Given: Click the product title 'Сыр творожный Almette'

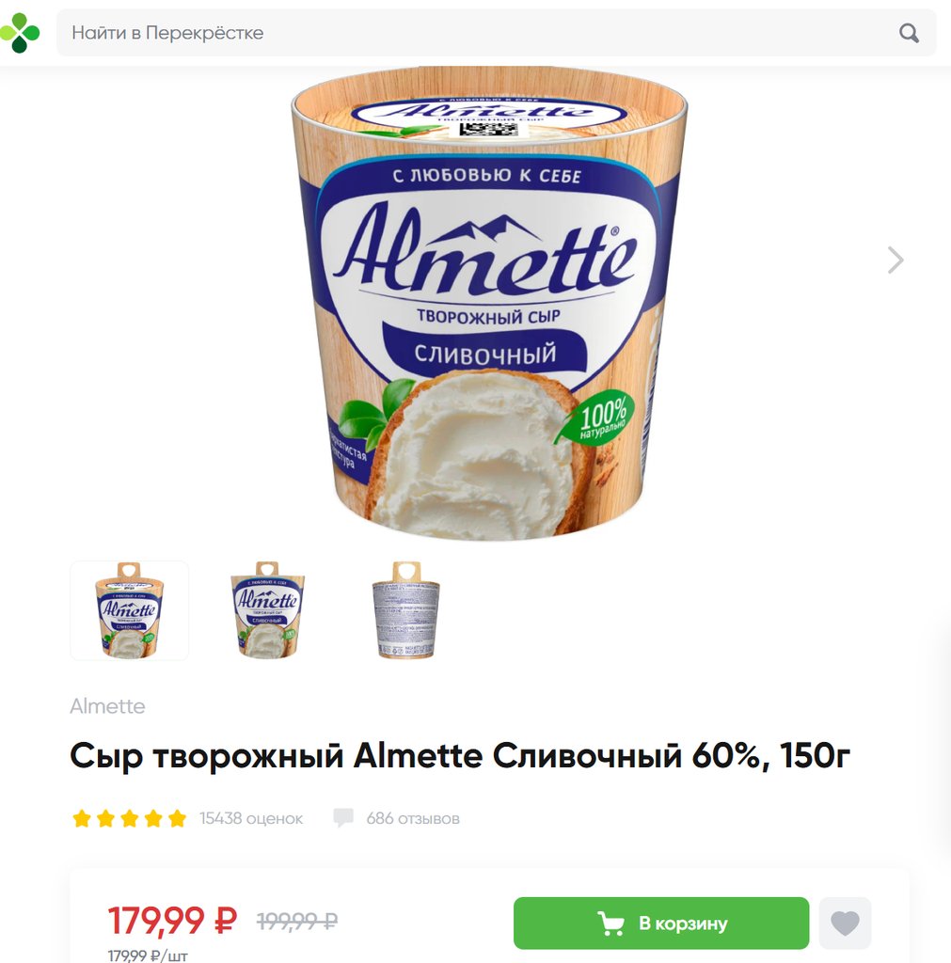Looking at the screenshot, I should click(x=460, y=755).
